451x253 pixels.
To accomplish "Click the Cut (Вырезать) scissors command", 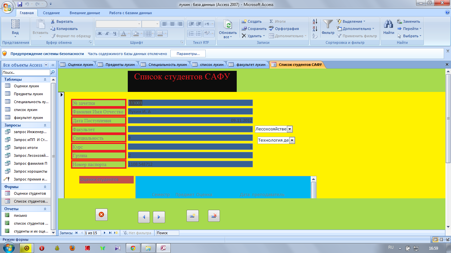I will point(62,21).
